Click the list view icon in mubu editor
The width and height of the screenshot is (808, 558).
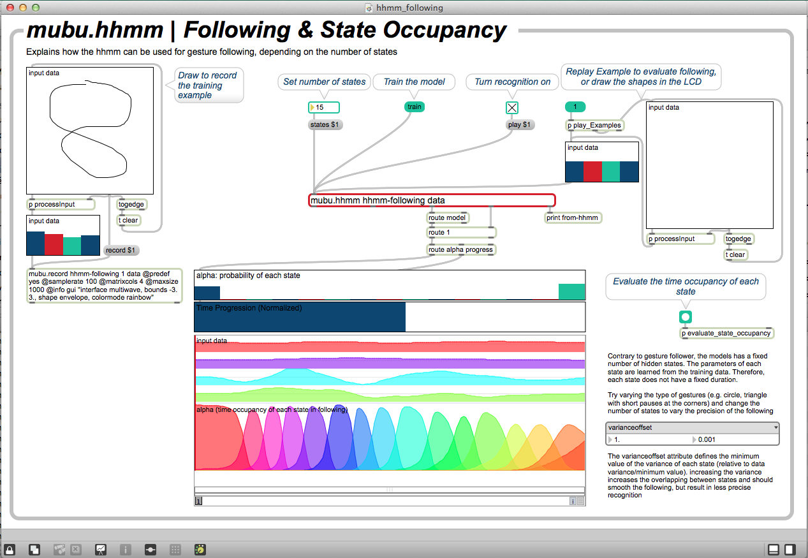pyautogui.click(x=581, y=502)
